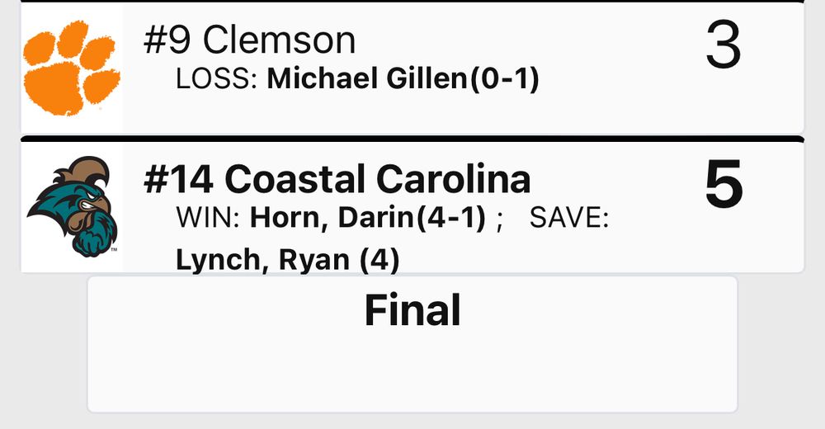Click the Clemson tiger paw logo

pos(72,68)
